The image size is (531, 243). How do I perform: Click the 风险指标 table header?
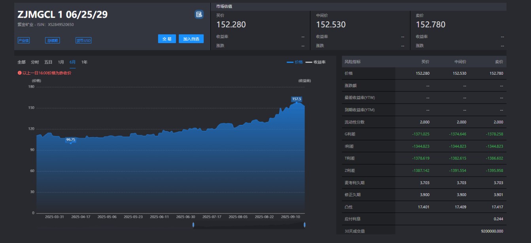353,62
